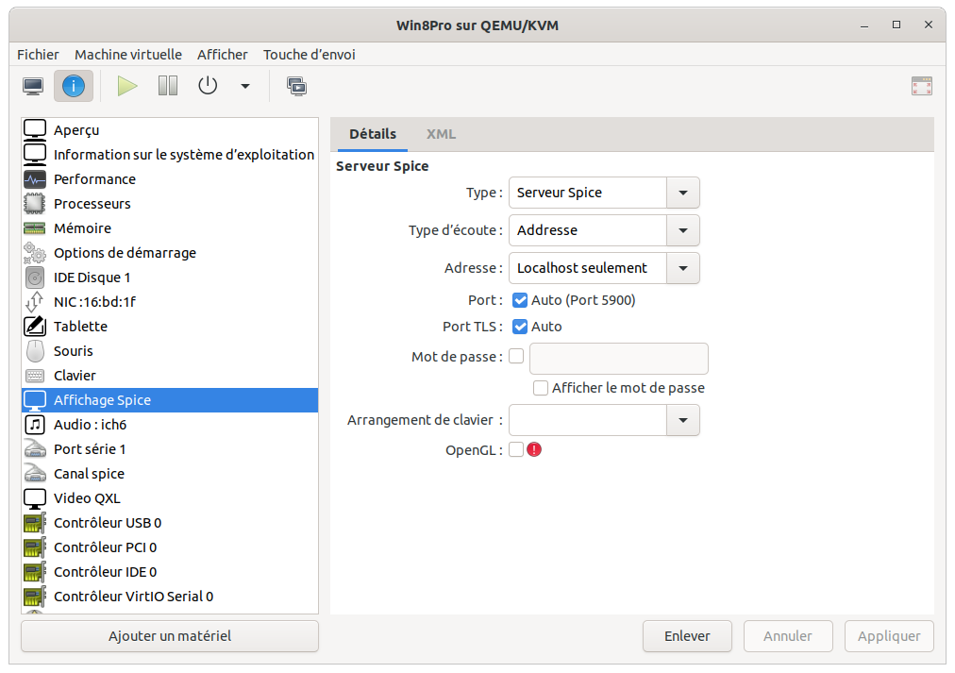955x673 pixels.
Task: Open Information sur le système d'exploitation
Action: (169, 155)
